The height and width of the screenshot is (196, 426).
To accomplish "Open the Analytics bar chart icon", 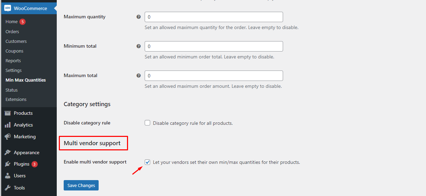I will (x=8, y=125).
